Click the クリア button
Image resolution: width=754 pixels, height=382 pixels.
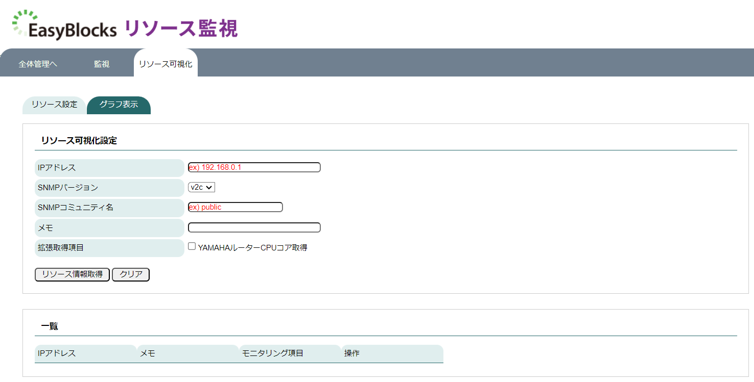131,274
